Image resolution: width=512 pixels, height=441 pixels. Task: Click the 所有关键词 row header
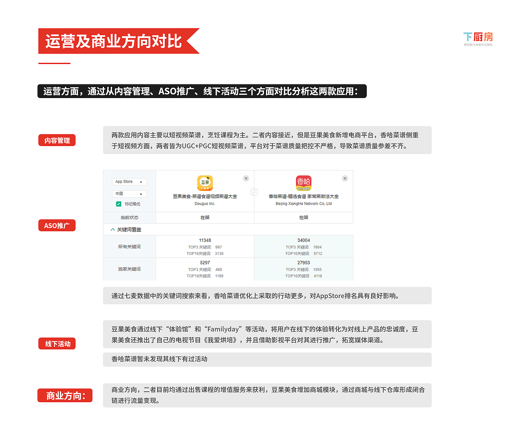[129, 247]
